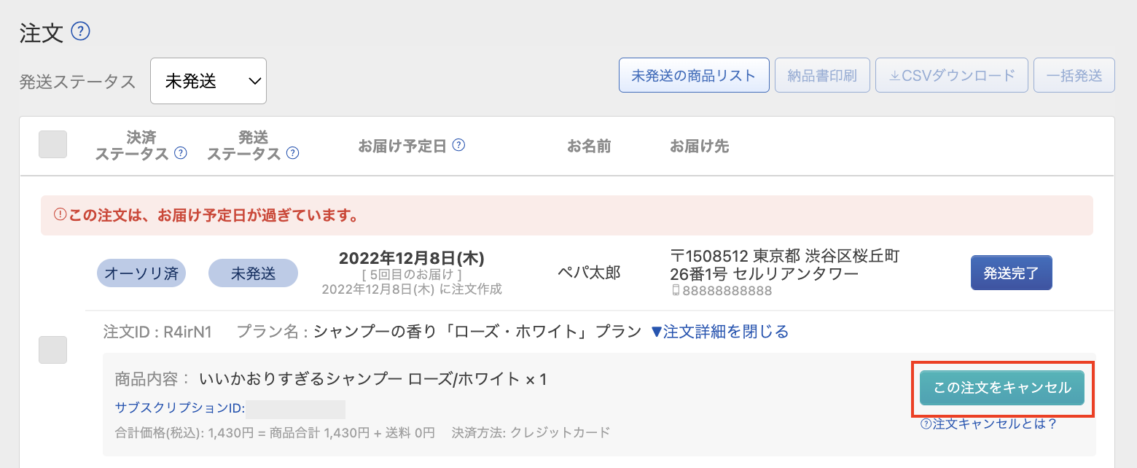Mark order shipped with 発送完了 button
This screenshot has height=468, width=1137.
point(1011,273)
